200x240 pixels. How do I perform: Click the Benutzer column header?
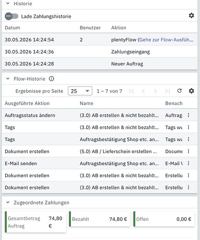tap(90, 28)
